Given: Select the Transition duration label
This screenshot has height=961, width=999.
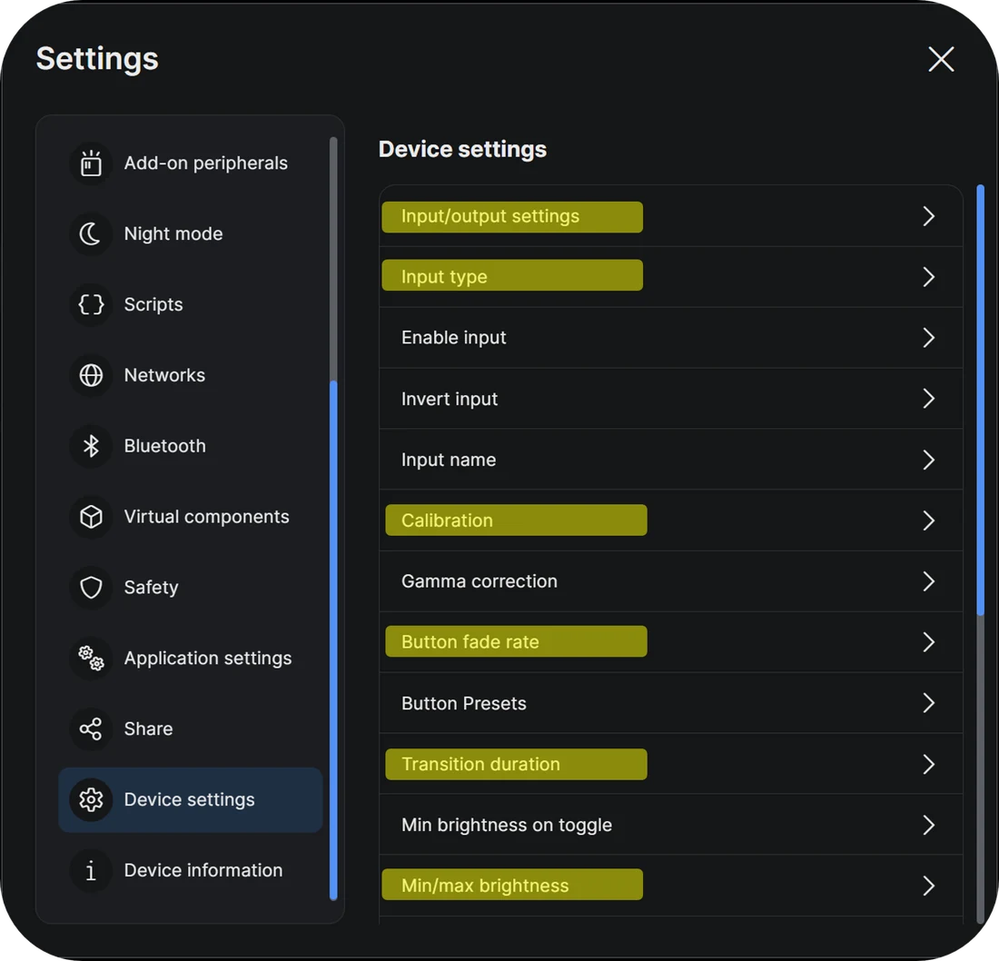Looking at the screenshot, I should pyautogui.click(x=481, y=764).
